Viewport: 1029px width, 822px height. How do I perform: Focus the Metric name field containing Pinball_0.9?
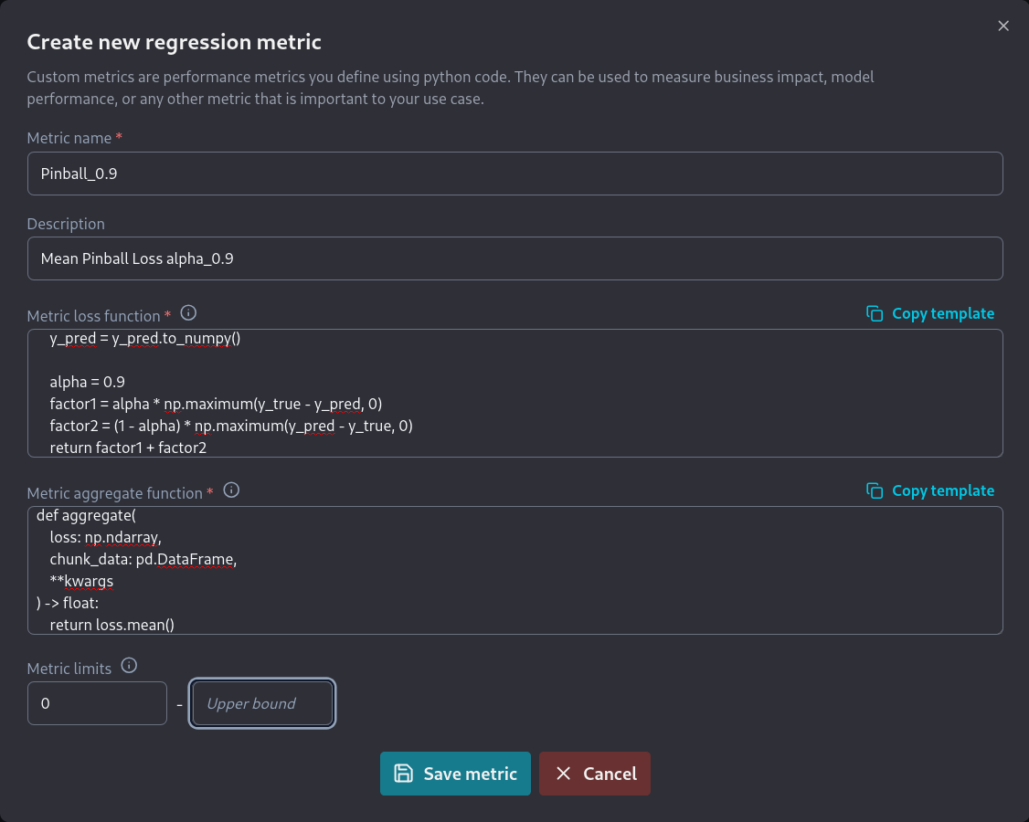click(514, 174)
